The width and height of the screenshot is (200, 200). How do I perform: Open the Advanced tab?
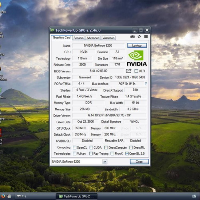[93, 38]
